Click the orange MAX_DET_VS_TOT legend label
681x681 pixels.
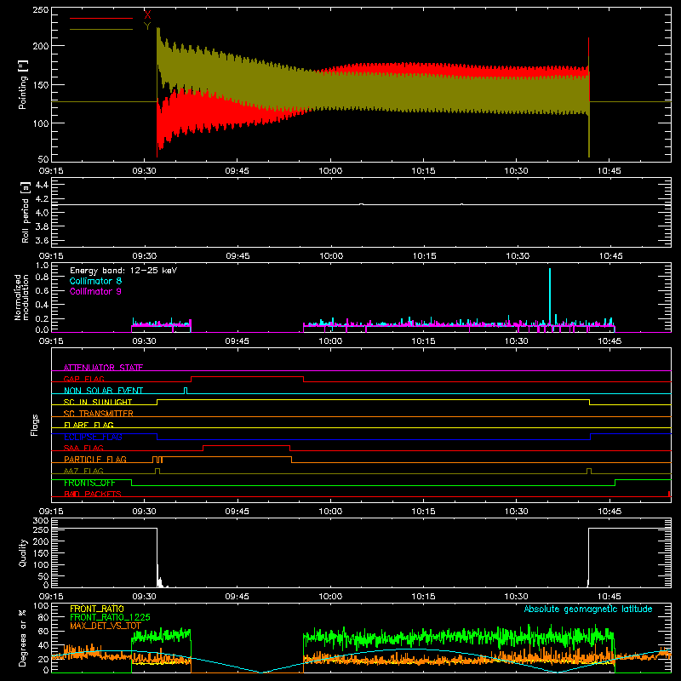click(106, 626)
